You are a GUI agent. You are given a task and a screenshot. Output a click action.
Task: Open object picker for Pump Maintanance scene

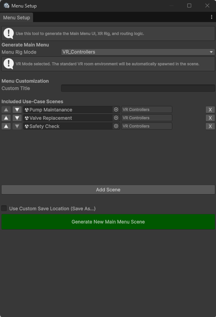(x=116, y=109)
